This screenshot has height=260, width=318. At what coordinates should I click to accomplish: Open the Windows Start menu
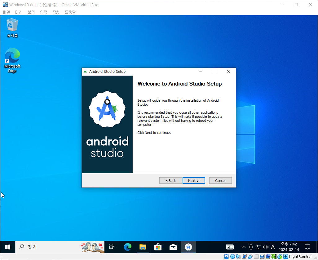(x=7, y=247)
